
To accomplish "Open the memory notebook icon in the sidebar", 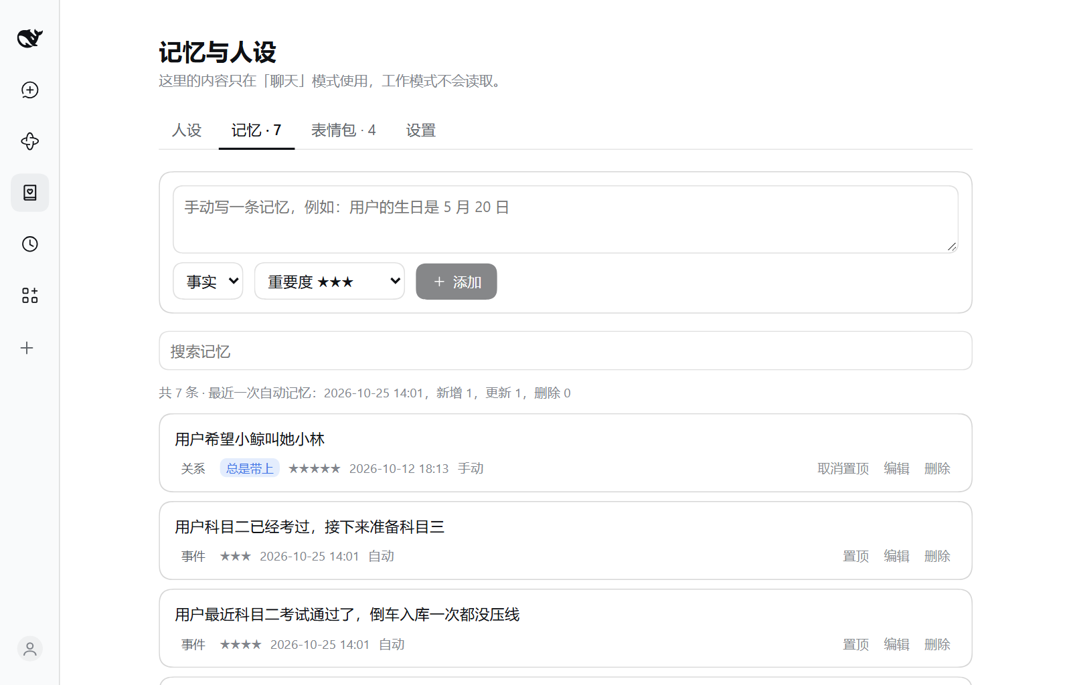I will 29,193.
